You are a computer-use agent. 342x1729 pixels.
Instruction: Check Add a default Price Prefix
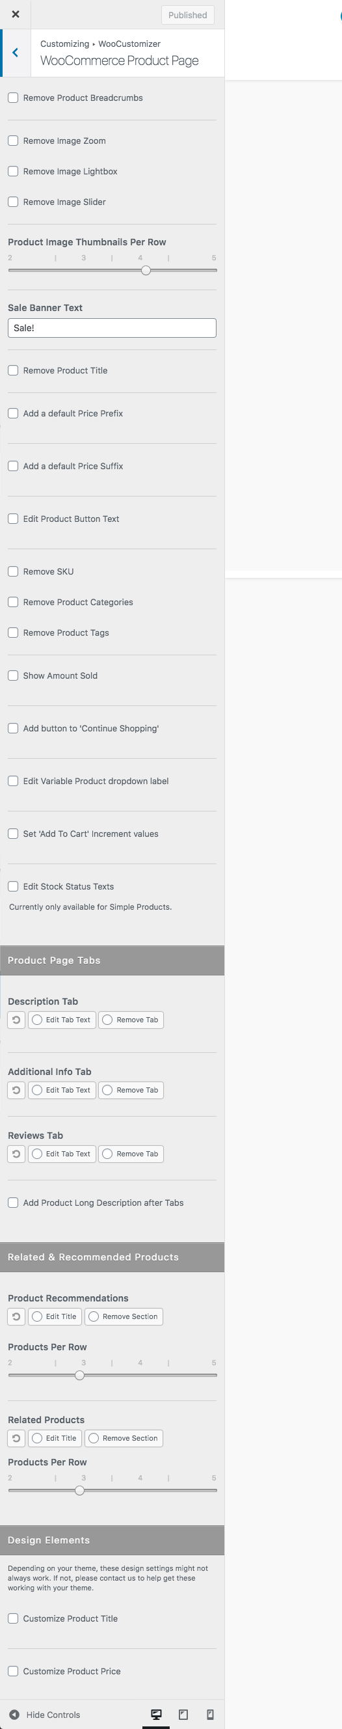(13, 413)
